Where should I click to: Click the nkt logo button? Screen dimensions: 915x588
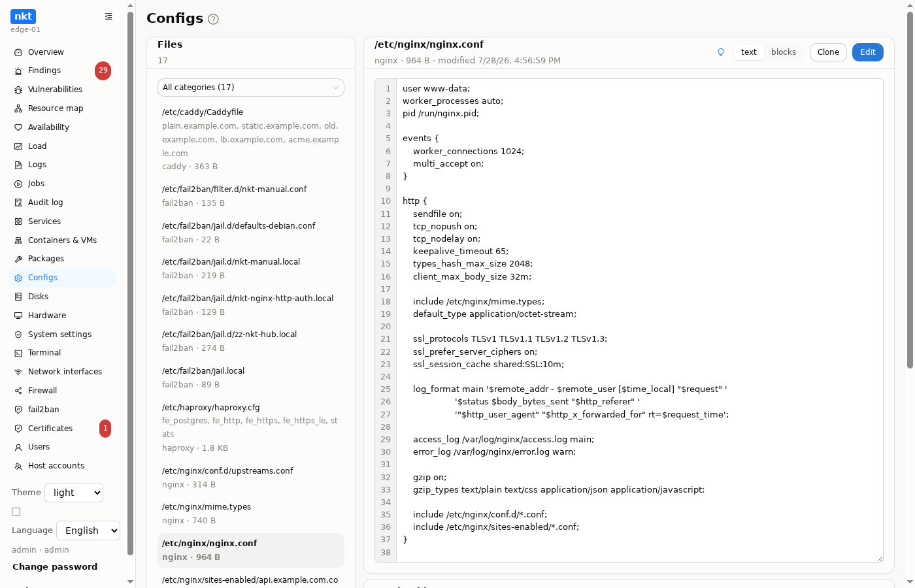[x=24, y=16]
